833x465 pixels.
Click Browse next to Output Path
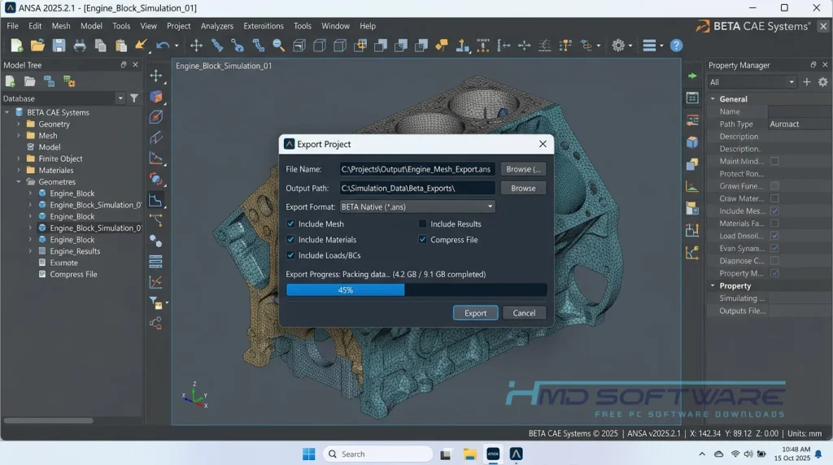pyautogui.click(x=523, y=188)
